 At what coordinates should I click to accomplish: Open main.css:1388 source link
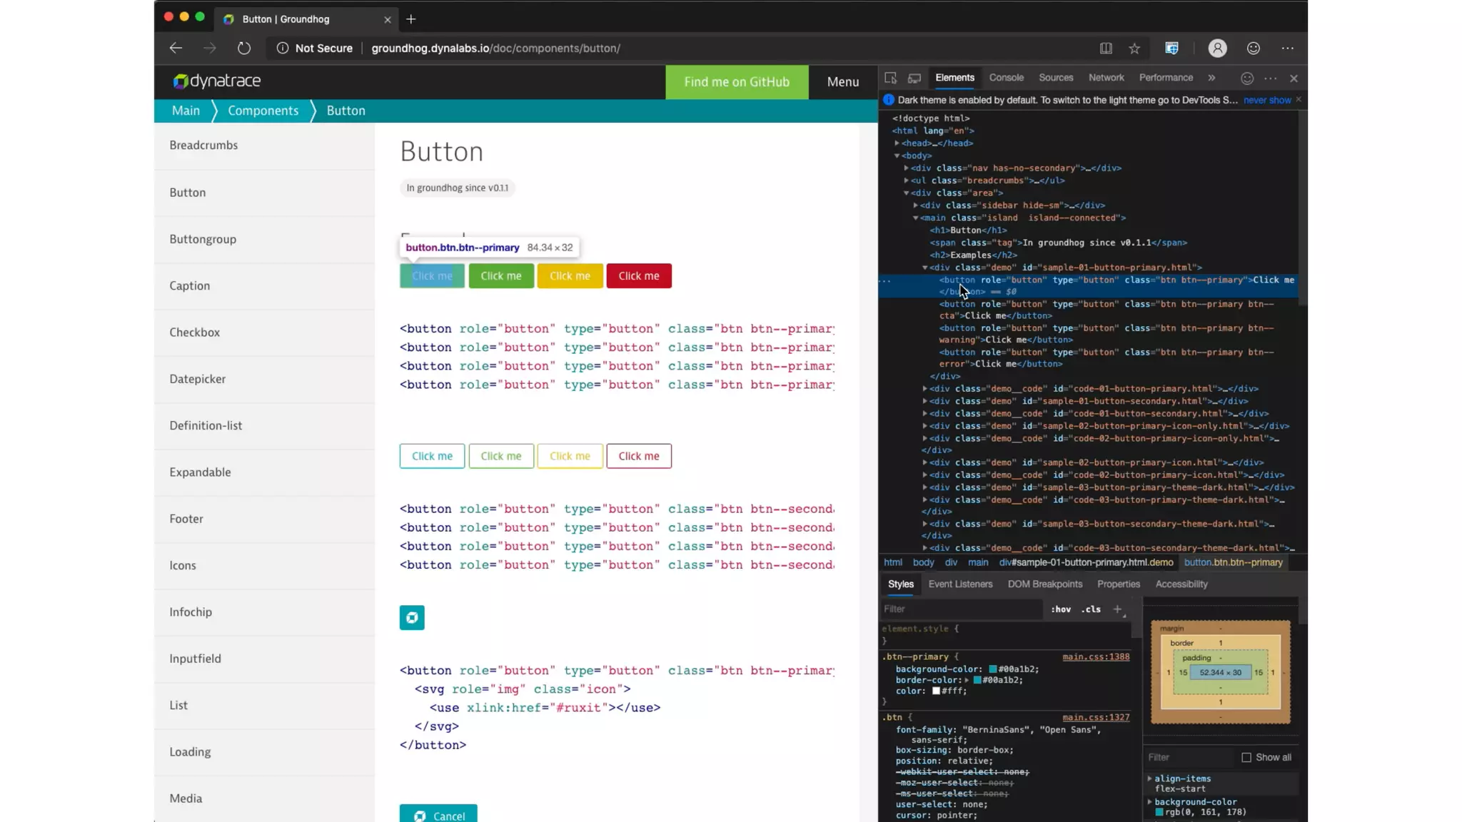point(1096,656)
